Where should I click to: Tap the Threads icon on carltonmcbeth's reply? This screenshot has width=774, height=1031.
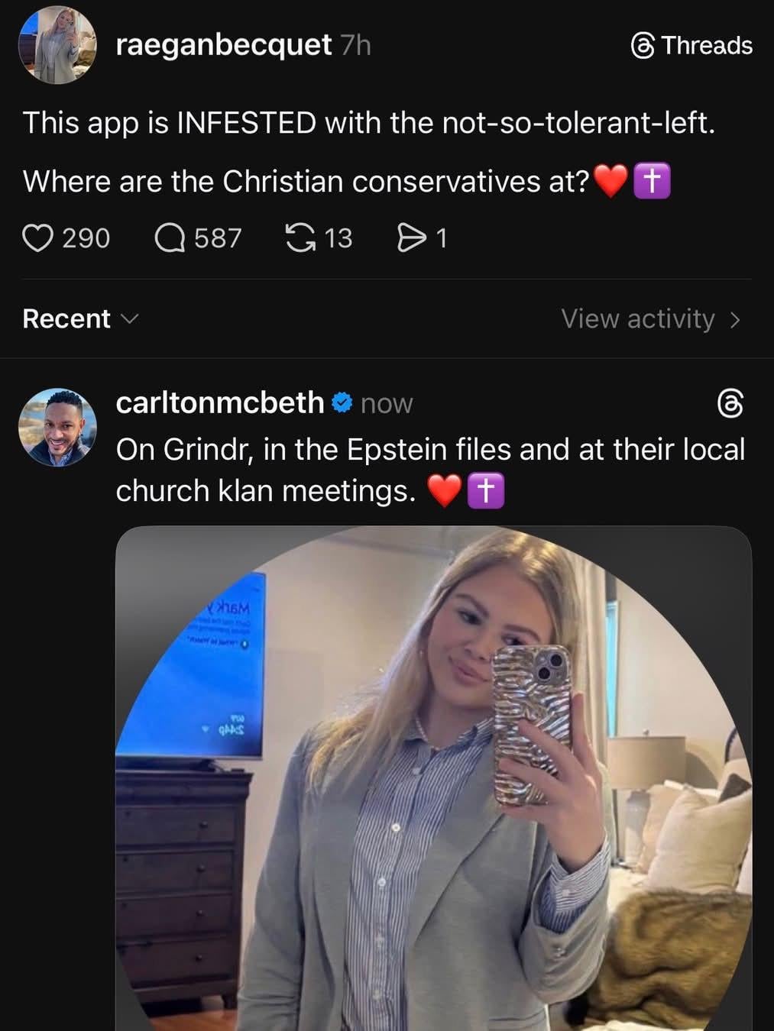(x=730, y=403)
